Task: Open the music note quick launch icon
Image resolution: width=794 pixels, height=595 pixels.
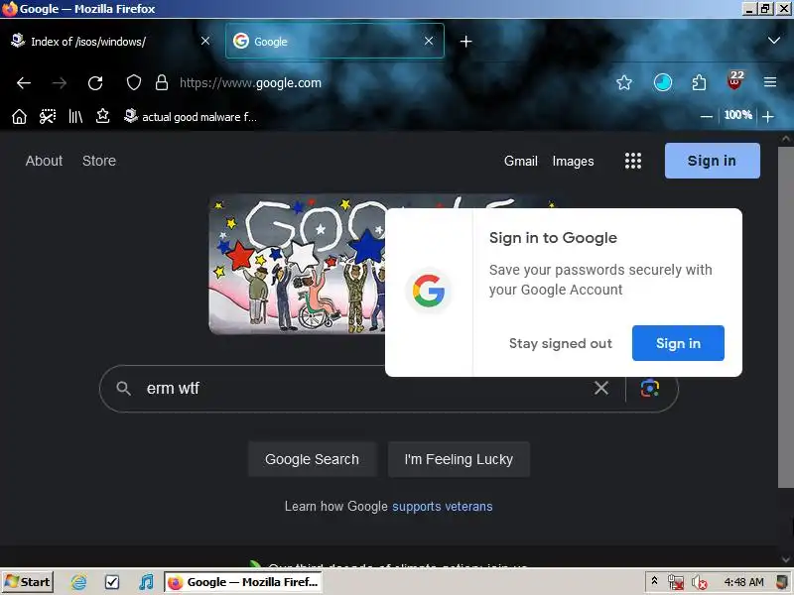Action: (x=146, y=582)
